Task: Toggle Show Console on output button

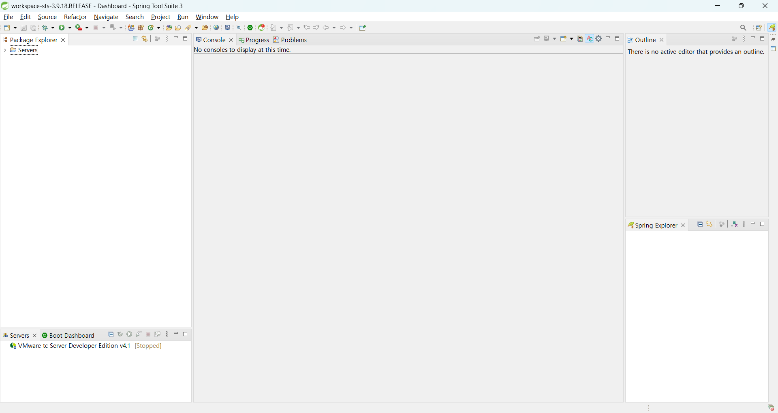Action: 580,39
